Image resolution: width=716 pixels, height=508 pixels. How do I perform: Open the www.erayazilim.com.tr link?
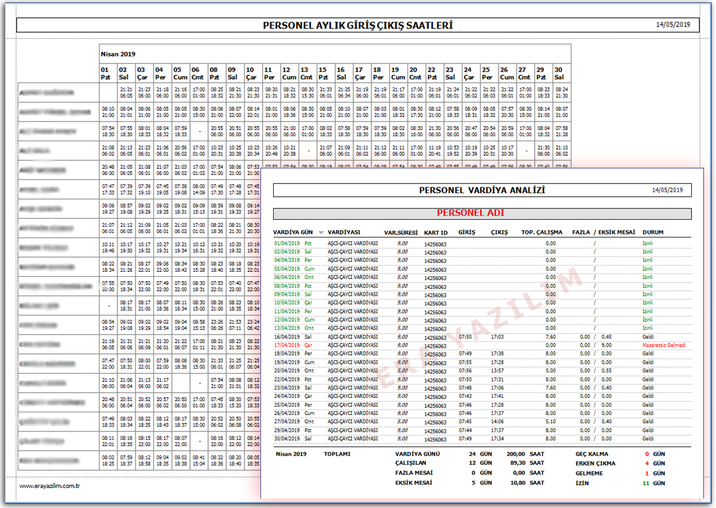click(49, 486)
